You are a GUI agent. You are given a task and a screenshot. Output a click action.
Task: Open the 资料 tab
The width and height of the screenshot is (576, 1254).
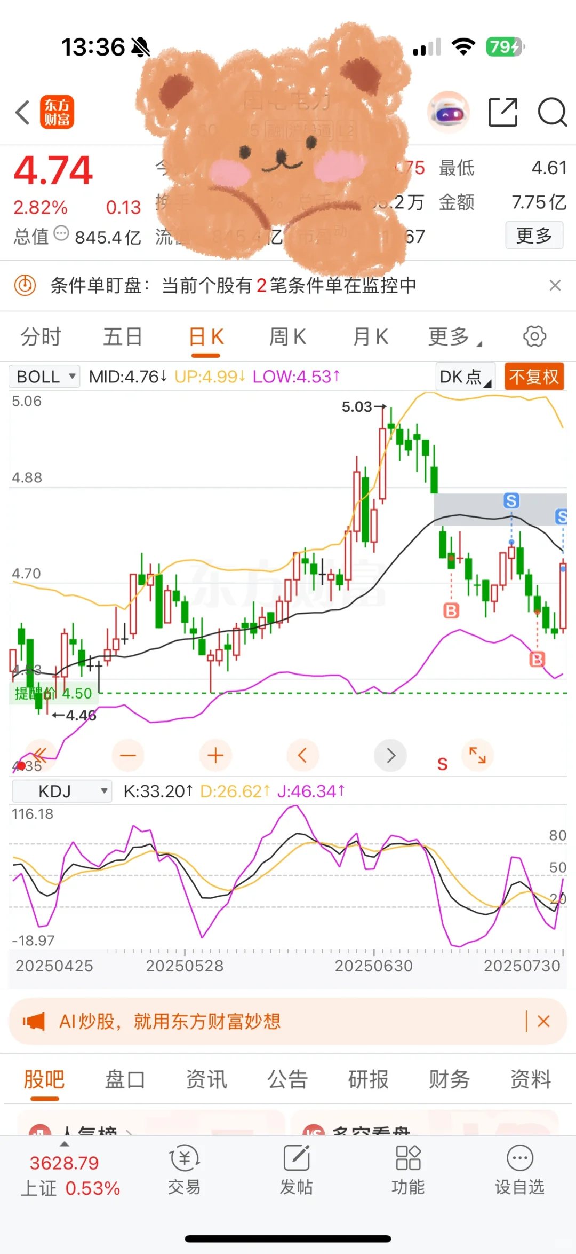pos(531,1079)
